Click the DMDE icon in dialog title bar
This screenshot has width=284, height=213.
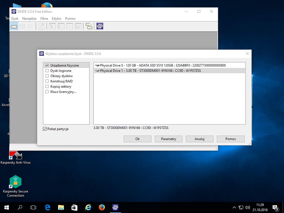(x=42, y=54)
